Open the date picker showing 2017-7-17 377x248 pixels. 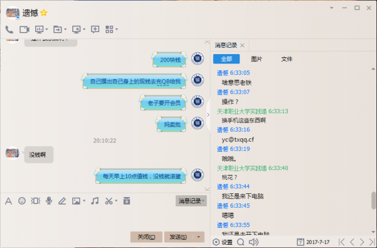(x=314, y=242)
